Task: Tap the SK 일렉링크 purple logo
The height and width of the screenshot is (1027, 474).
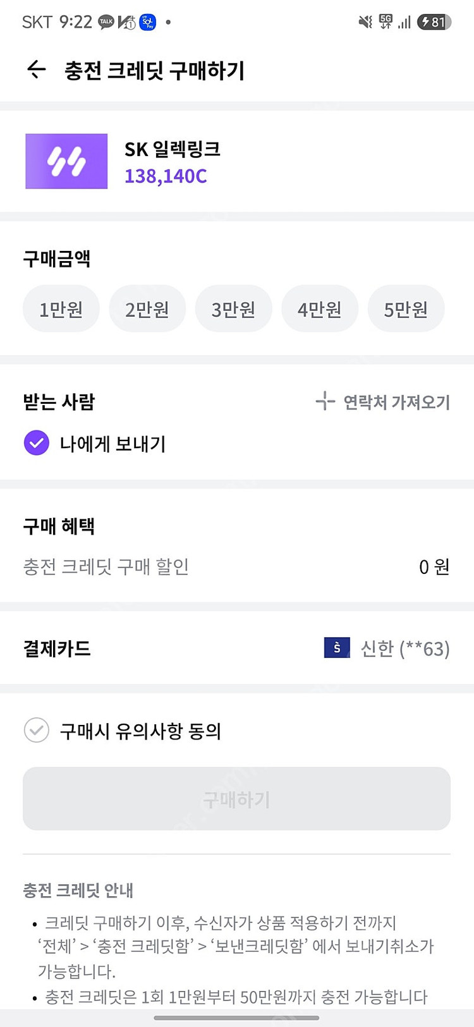Action: [x=66, y=161]
